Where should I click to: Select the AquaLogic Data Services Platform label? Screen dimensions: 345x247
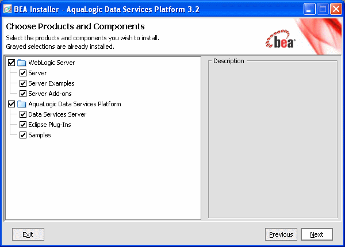[x=75, y=104]
